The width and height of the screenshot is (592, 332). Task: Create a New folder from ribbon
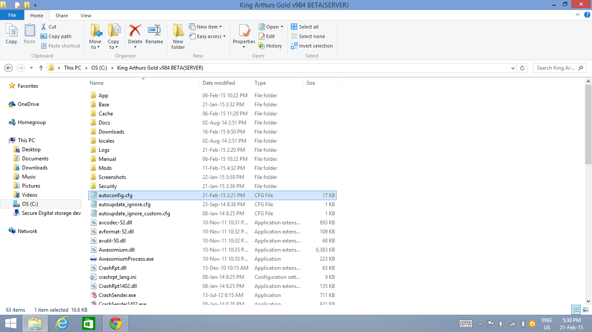tap(178, 37)
